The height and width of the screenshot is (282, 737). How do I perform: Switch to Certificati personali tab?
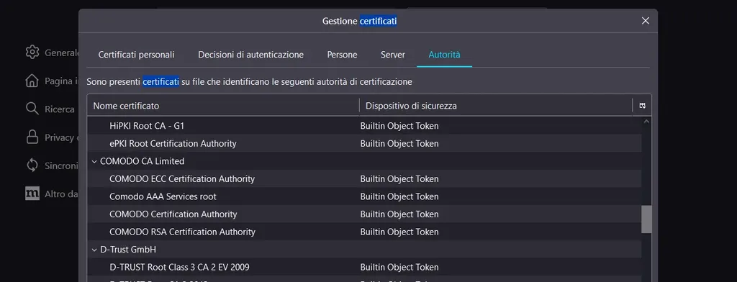click(136, 55)
